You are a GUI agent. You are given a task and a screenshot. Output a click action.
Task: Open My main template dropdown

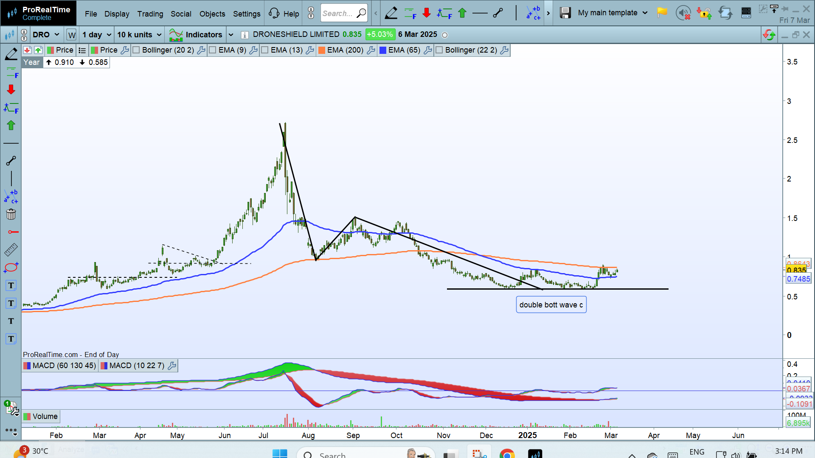point(613,13)
